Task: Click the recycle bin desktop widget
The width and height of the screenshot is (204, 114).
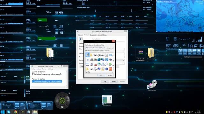Action: click(x=9, y=106)
